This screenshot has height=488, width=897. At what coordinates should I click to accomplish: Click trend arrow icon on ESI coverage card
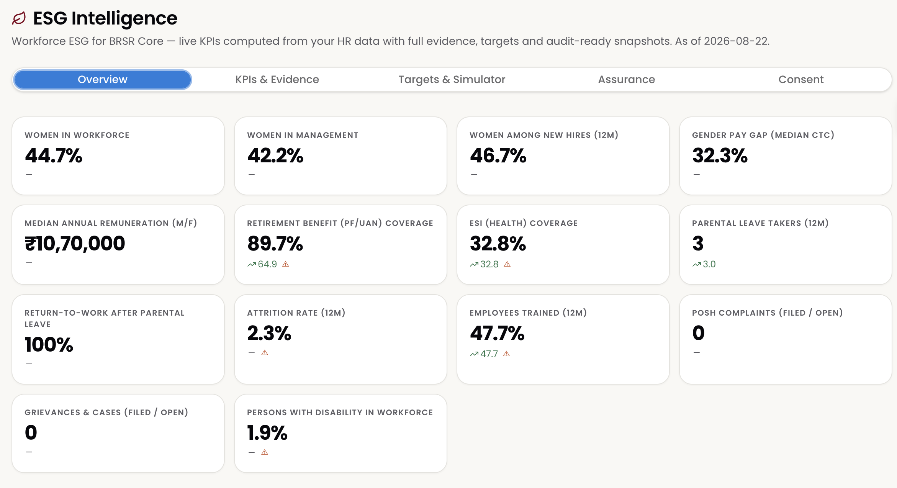(x=474, y=264)
